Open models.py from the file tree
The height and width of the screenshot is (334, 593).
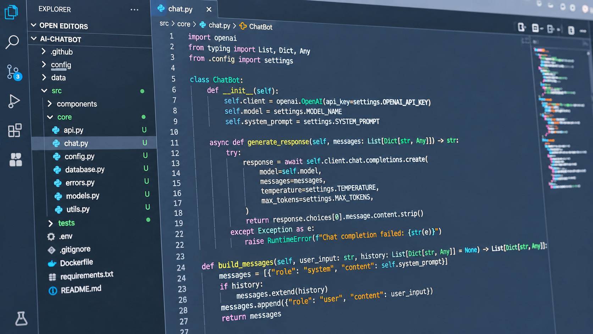(x=83, y=196)
